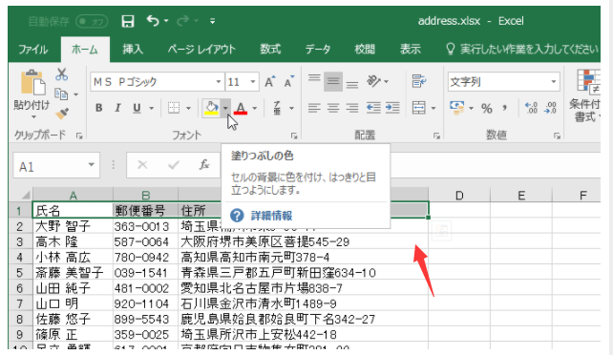The width and height of the screenshot is (613, 355).
Task: Open the 配置 dialog launcher
Action: pyautogui.click(x=436, y=136)
